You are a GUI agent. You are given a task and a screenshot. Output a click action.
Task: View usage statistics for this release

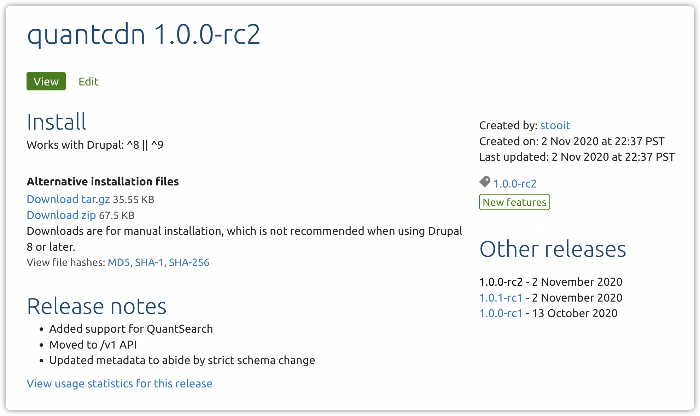click(119, 384)
